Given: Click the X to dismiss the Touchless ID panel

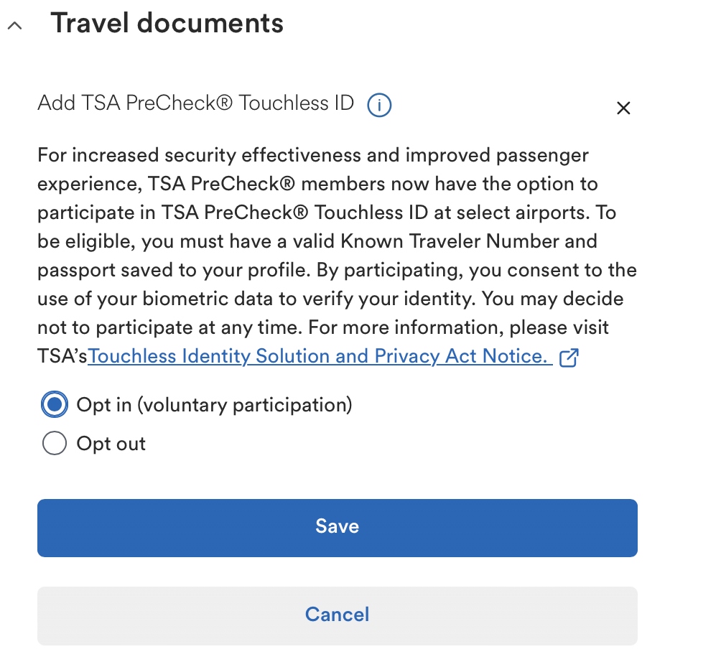Looking at the screenshot, I should click(623, 108).
